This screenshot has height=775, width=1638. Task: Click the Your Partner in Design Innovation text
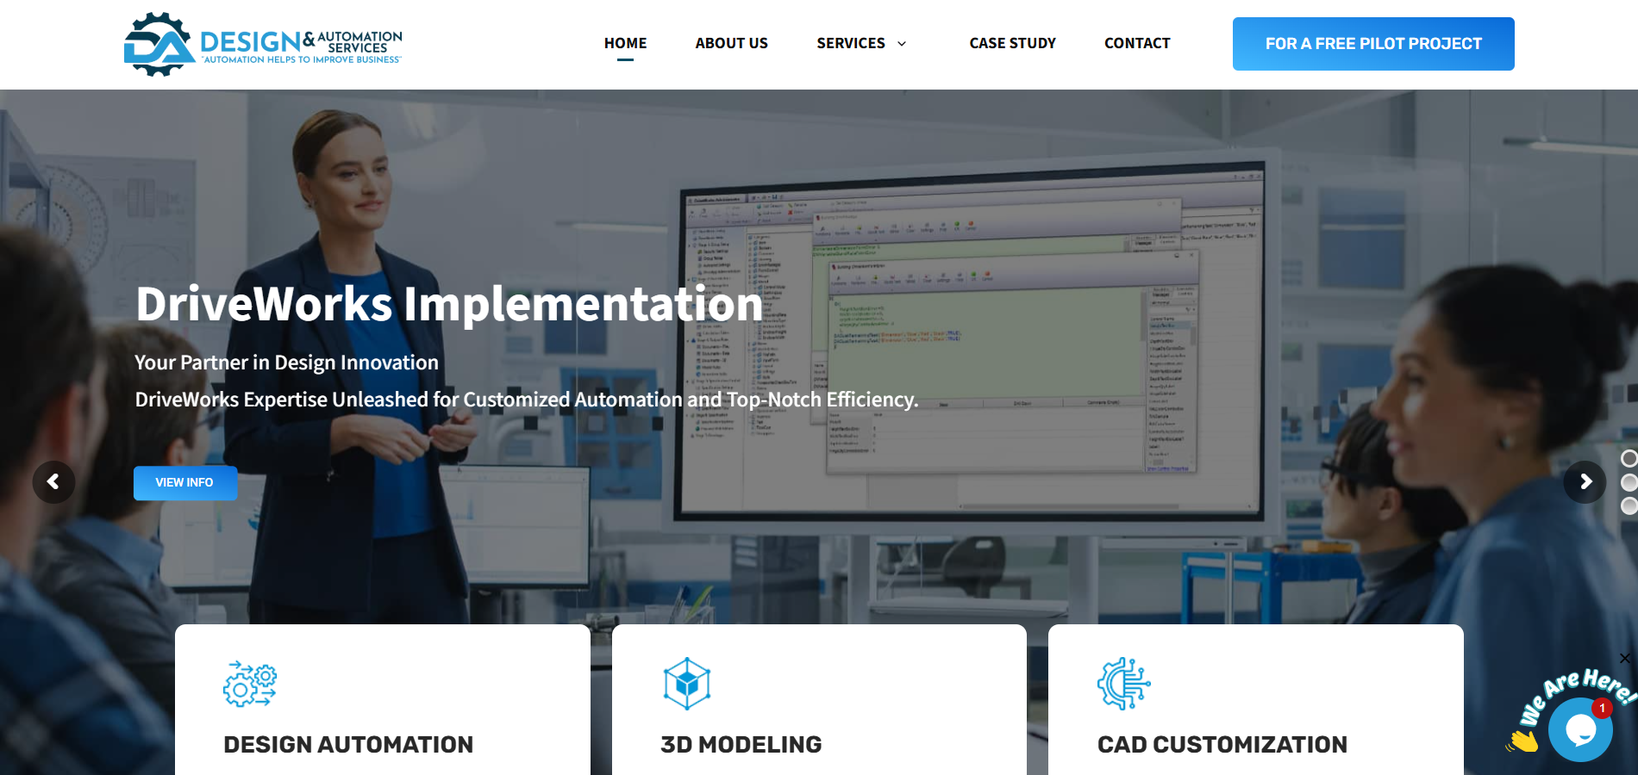(x=287, y=363)
